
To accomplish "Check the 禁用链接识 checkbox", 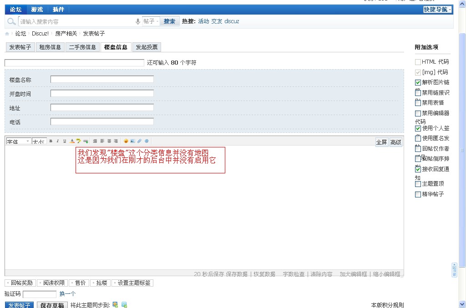I will 418,93.
